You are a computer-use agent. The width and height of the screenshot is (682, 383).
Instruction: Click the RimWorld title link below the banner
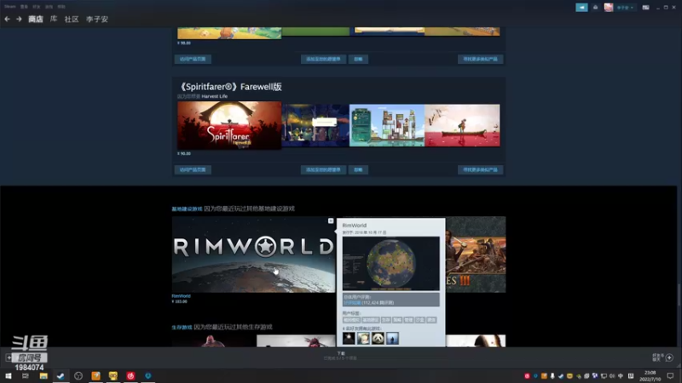(x=181, y=296)
